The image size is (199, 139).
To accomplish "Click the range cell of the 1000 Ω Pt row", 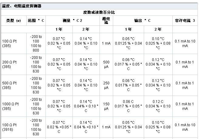I will click(36, 106).
